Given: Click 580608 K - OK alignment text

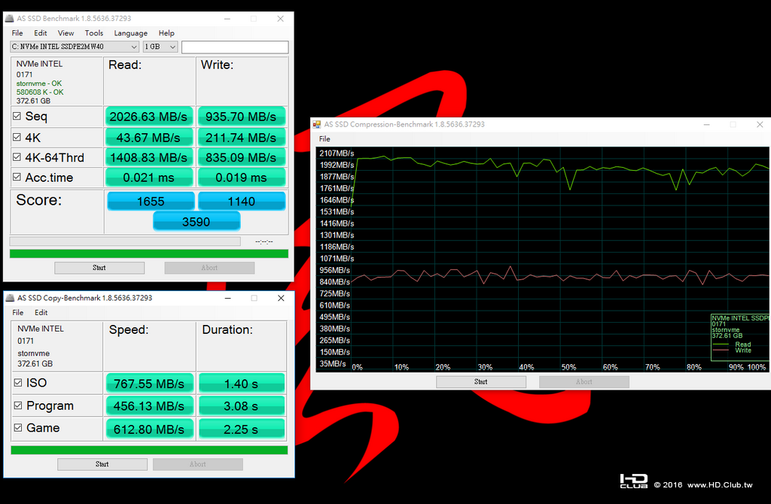Looking at the screenshot, I should [x=40, y=92].
